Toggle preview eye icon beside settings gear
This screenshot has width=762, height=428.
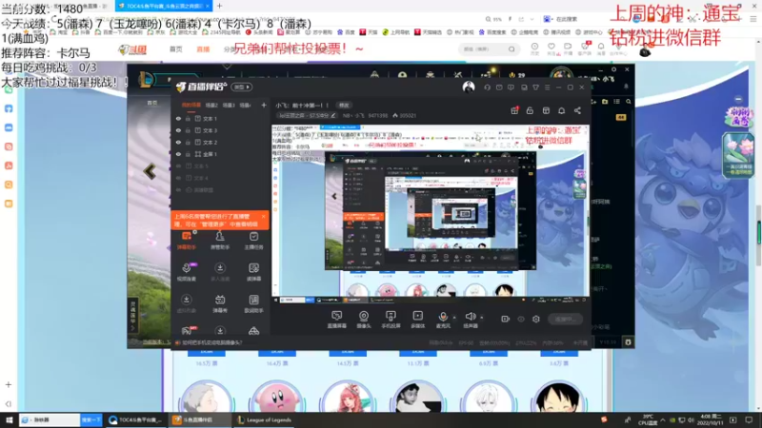[521, 319]
